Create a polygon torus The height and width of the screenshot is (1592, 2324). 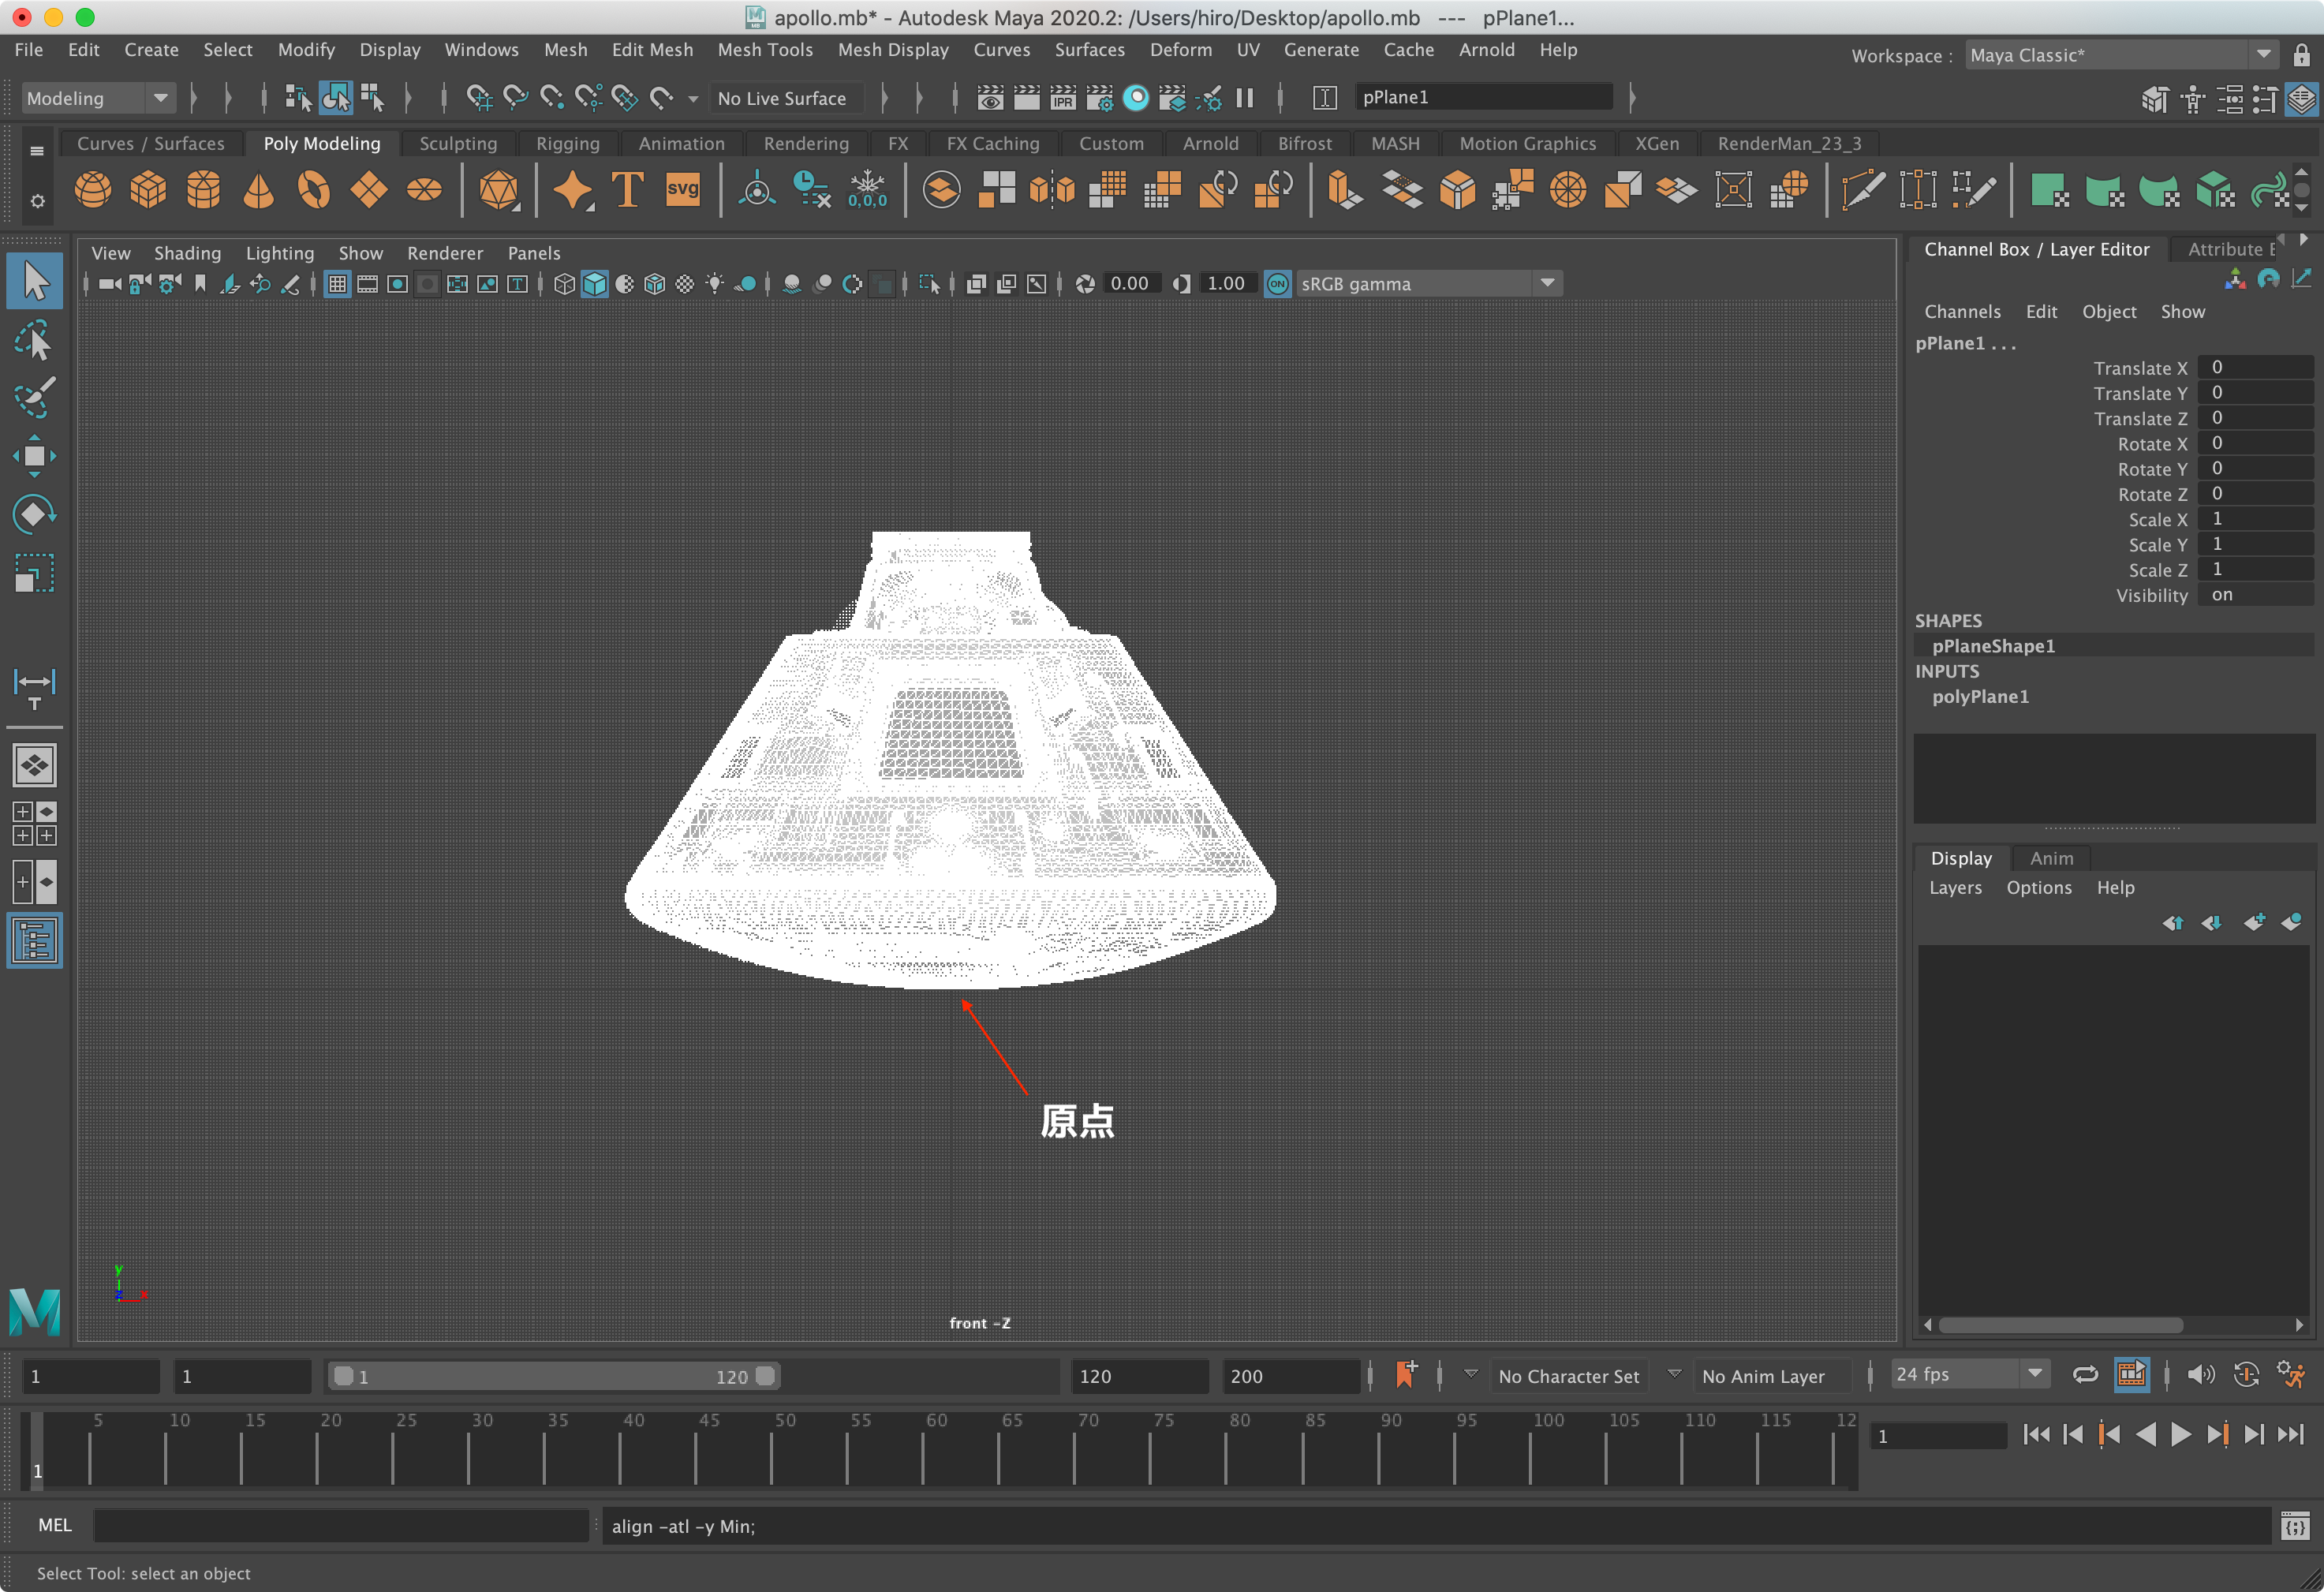313,190
